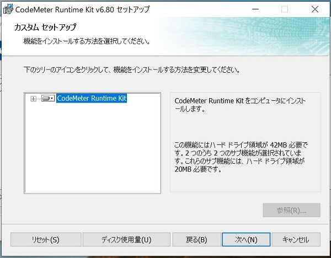Expand the CodeMeter Runtime Kit tree node
Viewport: 331px width, 258px height.
point(33,99)
